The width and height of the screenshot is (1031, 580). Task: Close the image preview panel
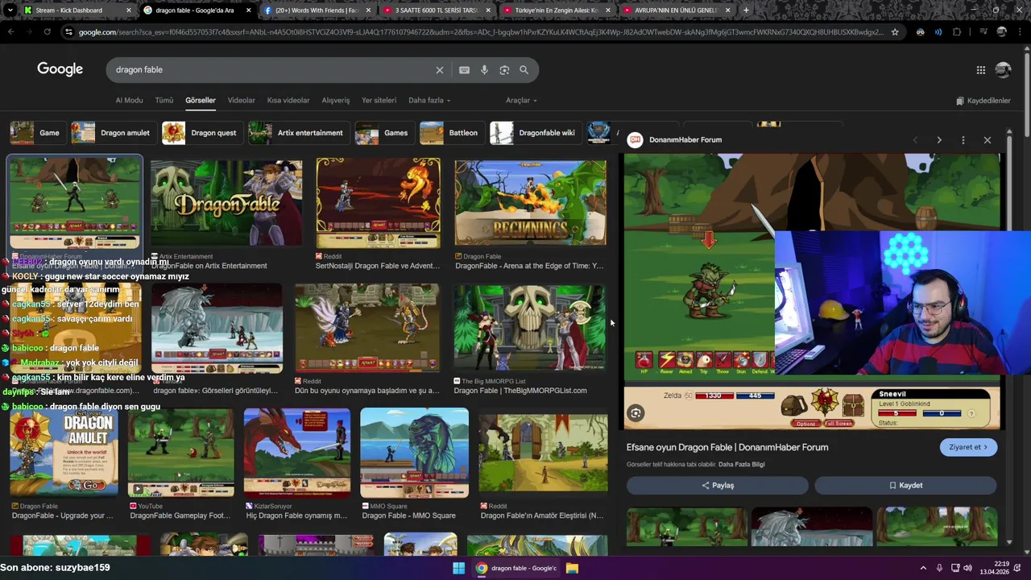click(988, 140)
